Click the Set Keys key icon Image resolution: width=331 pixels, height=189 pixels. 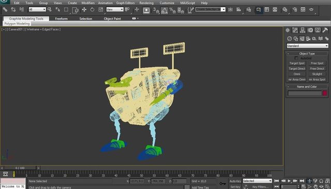click(x=222, y=183)
